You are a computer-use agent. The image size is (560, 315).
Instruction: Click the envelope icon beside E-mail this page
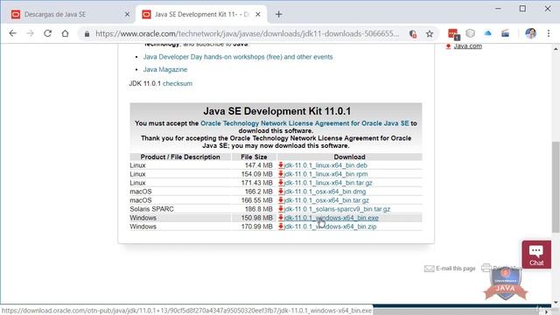(x=430, y=269)
